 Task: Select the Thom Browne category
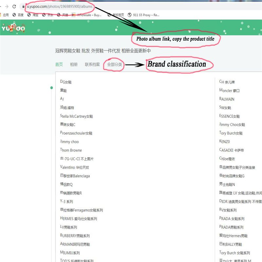click(71, 150)
